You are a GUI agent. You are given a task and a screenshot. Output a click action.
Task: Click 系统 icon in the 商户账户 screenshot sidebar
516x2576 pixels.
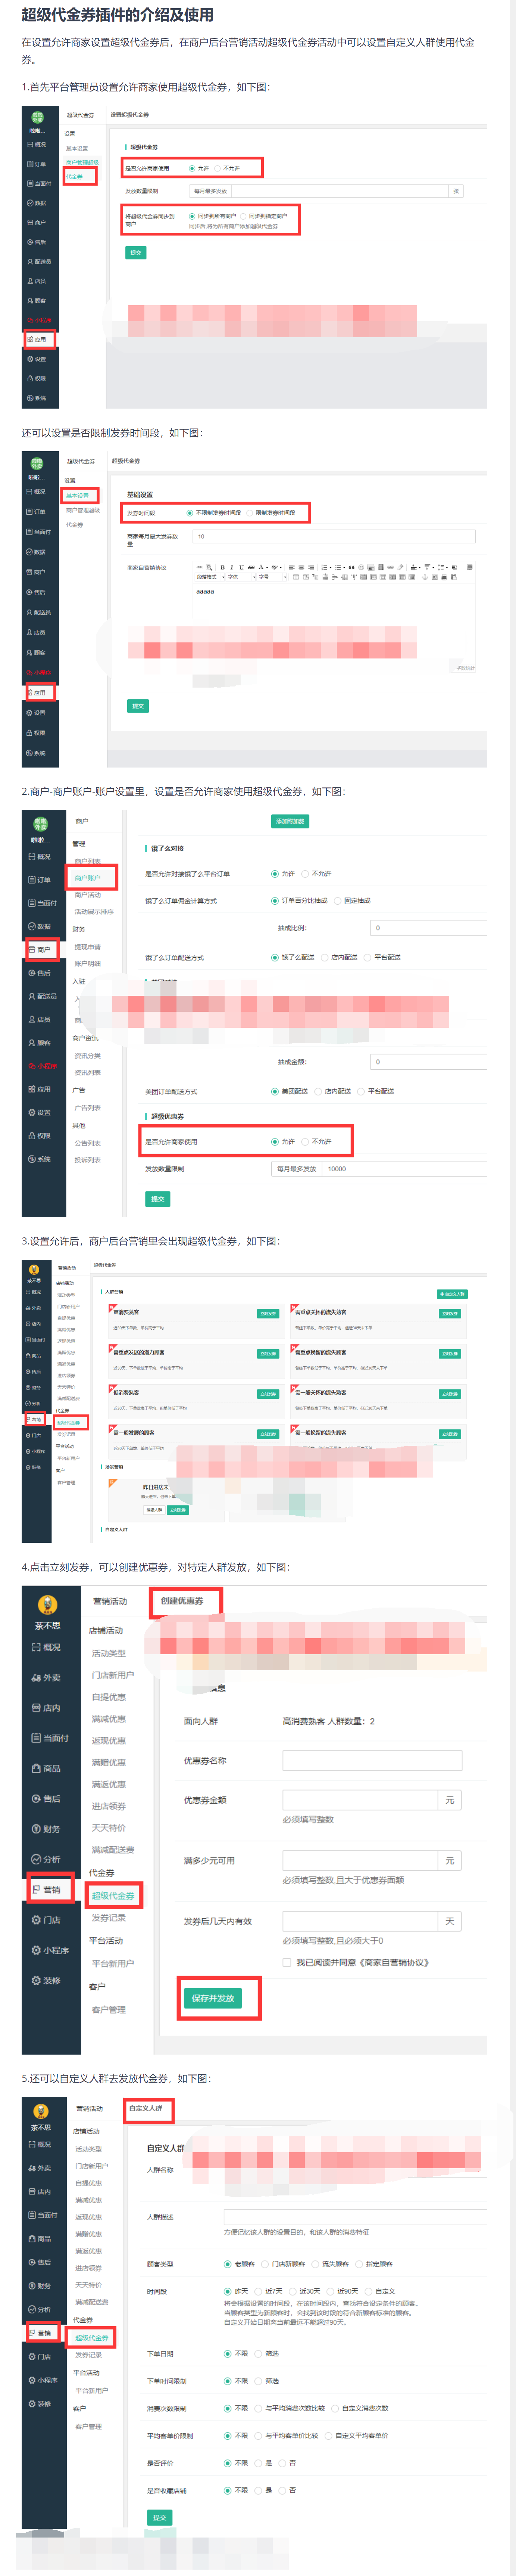click(32, 1159)
